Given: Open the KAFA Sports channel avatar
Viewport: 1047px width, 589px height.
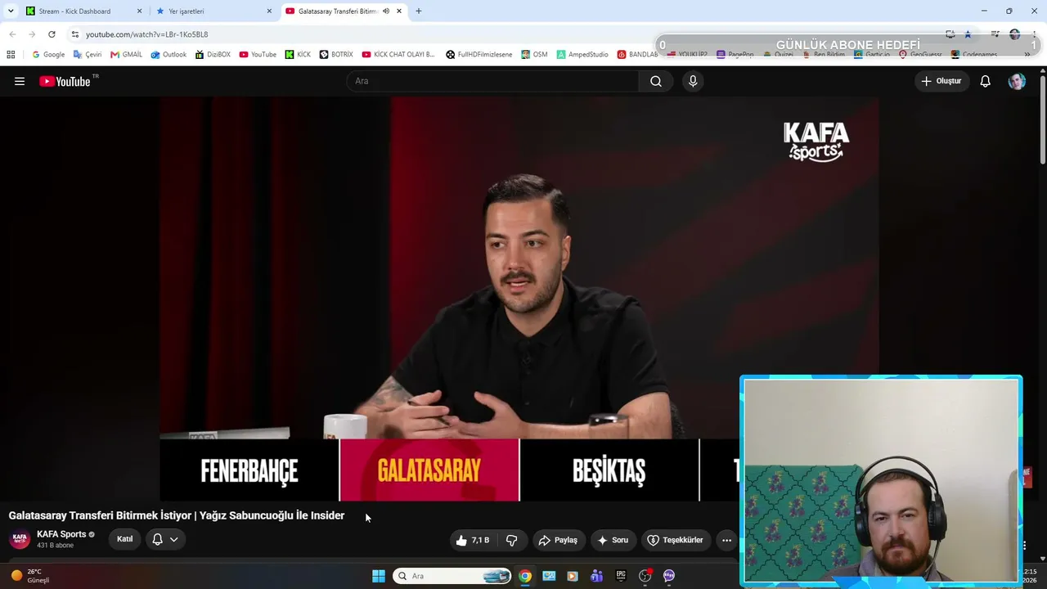Looking at the screenshot, I should coord(20,539).
